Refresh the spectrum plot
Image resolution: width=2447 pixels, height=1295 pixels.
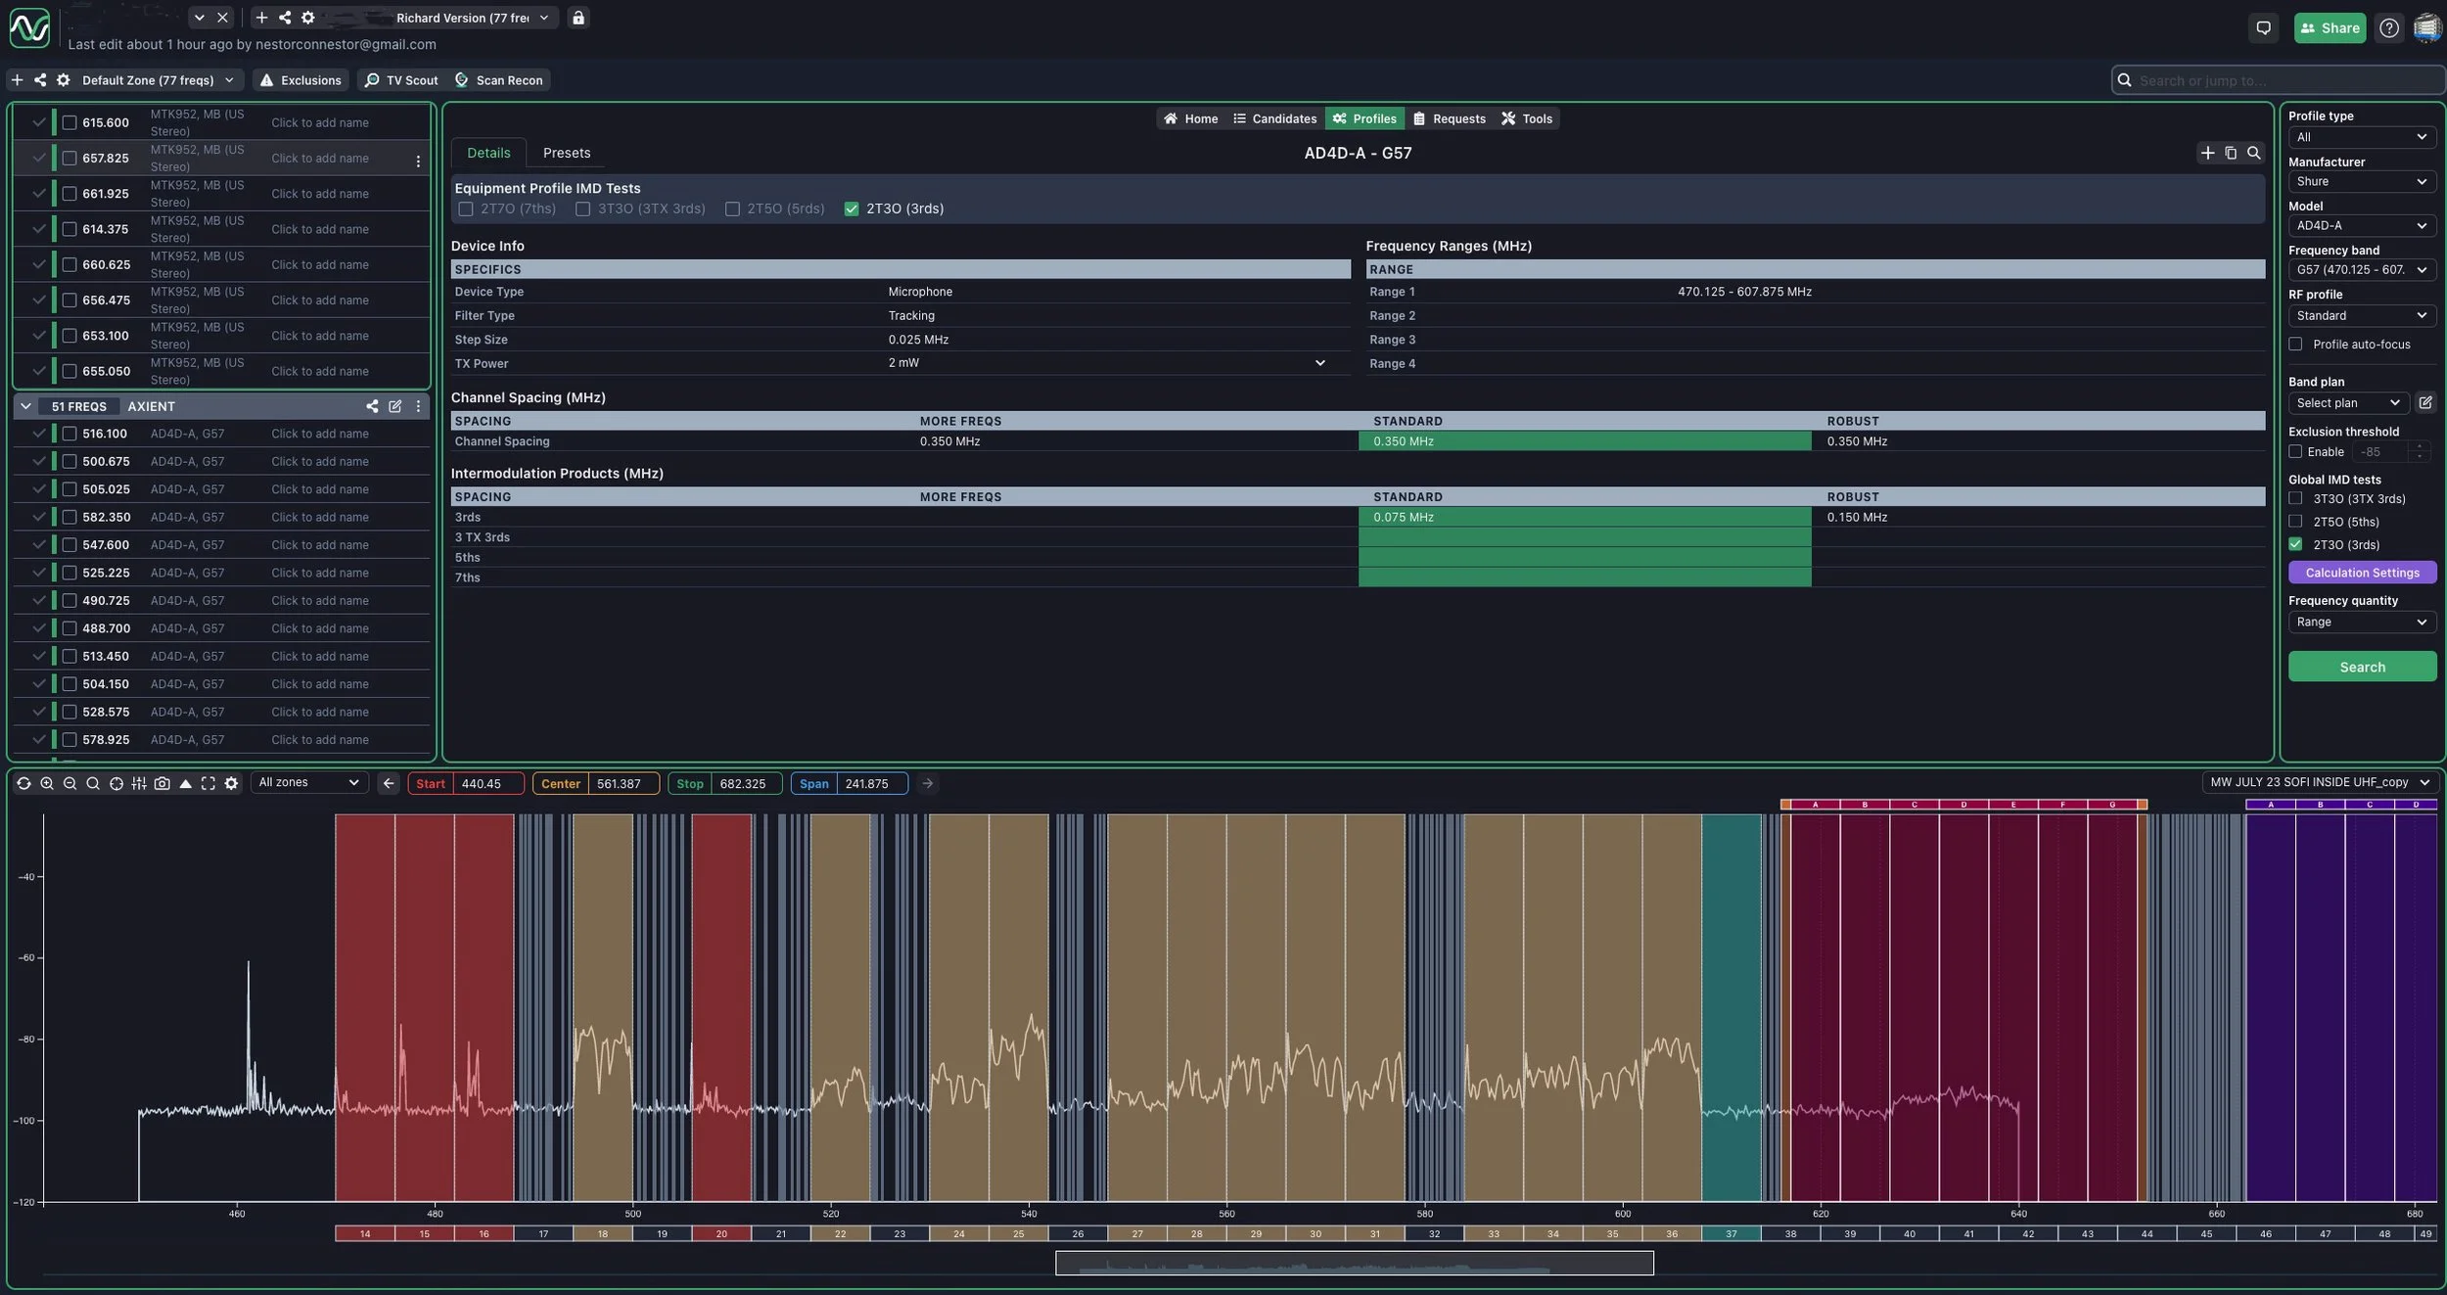23,784
